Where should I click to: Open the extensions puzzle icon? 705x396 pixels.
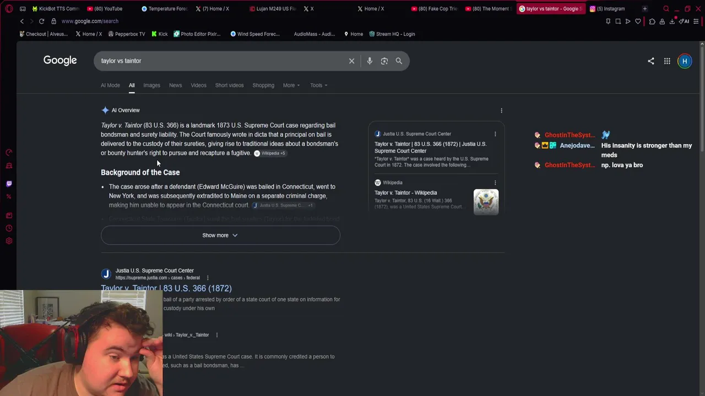pyautogui.click(x=652, y=21)
